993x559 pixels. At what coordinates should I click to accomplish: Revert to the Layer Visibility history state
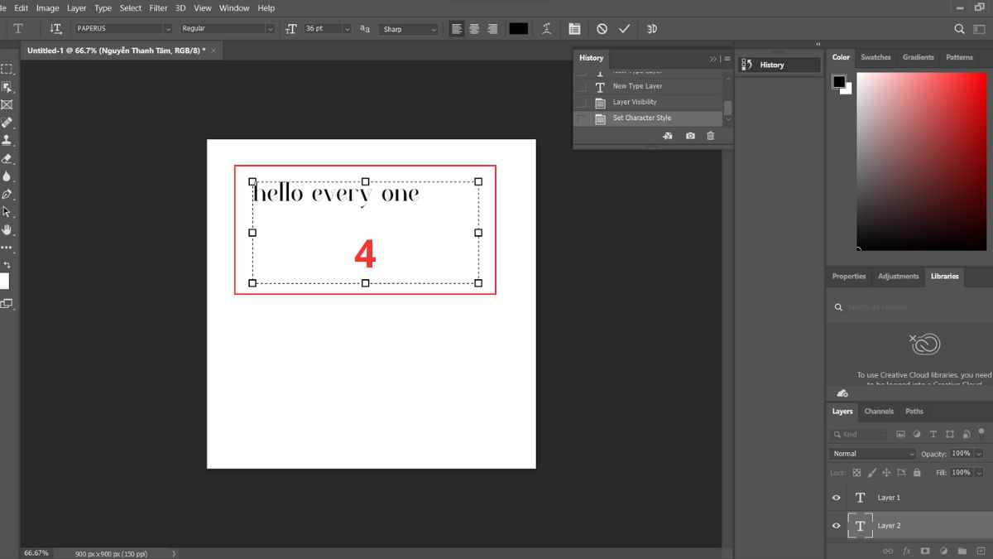[637, 101]
